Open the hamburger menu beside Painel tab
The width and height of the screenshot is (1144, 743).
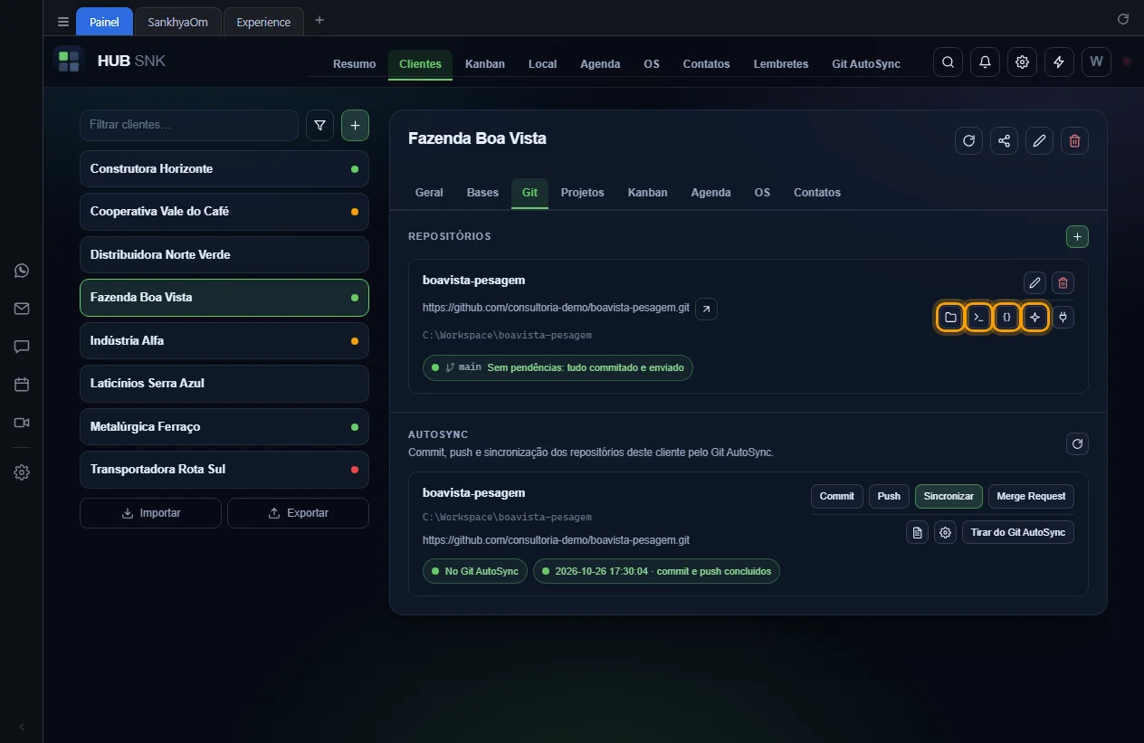(62, 22)
